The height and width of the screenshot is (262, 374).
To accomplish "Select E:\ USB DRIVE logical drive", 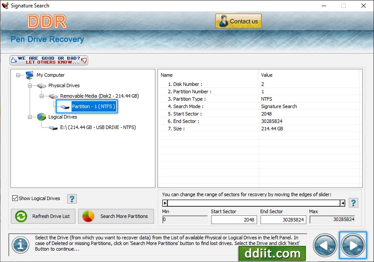I will (x=98, y=127).
